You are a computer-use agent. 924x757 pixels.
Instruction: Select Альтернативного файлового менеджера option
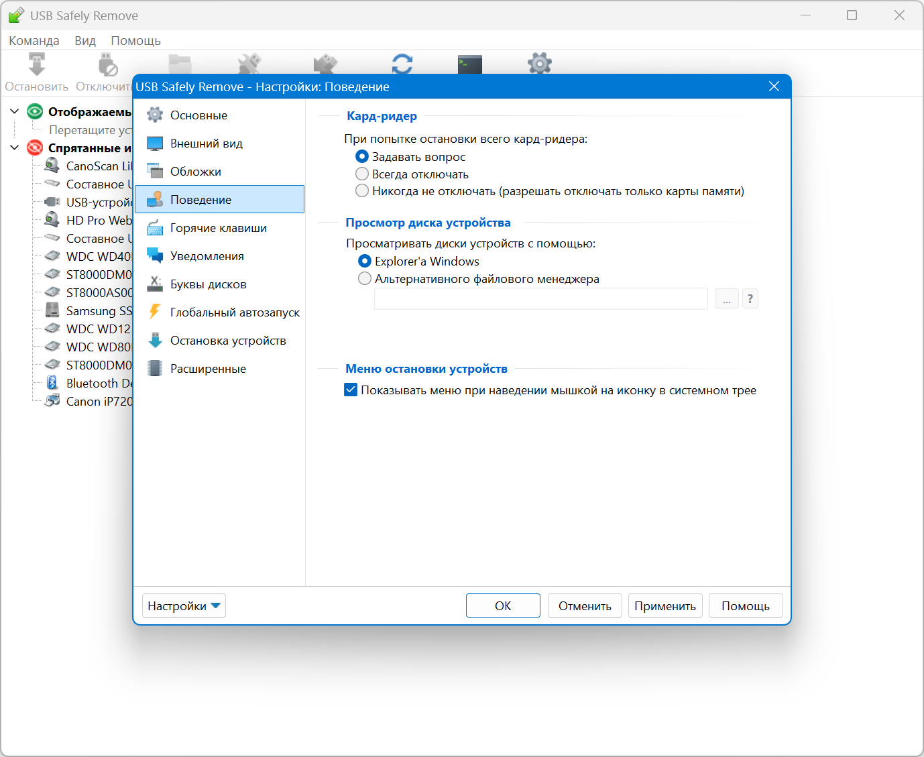tap(365, 279)
